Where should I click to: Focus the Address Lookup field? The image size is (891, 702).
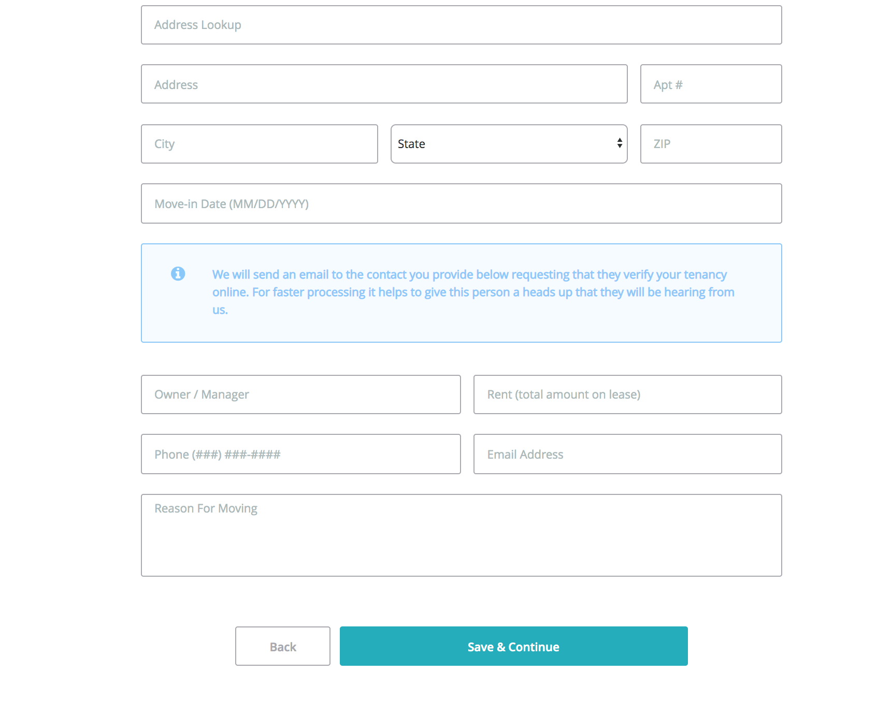461,25
